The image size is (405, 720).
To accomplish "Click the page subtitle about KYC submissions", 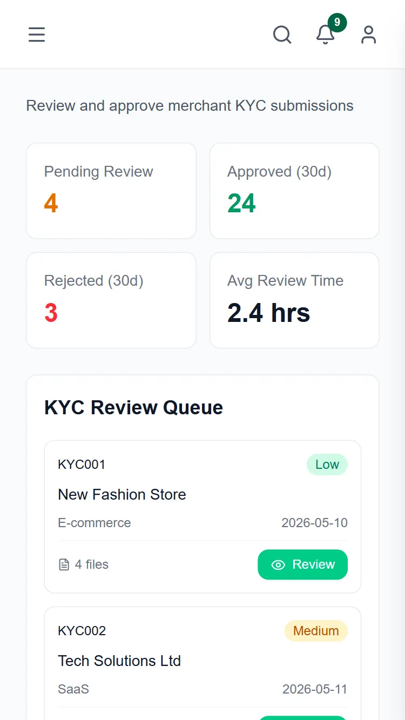I will pos(190,105).
